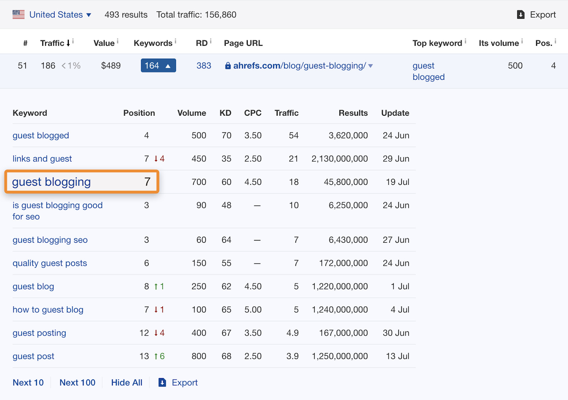Sort by the Keyword column header
The image size is (568, 400).
point(30,113)
